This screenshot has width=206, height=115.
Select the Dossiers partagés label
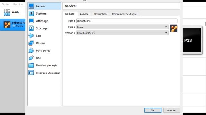tap(47, 65)
